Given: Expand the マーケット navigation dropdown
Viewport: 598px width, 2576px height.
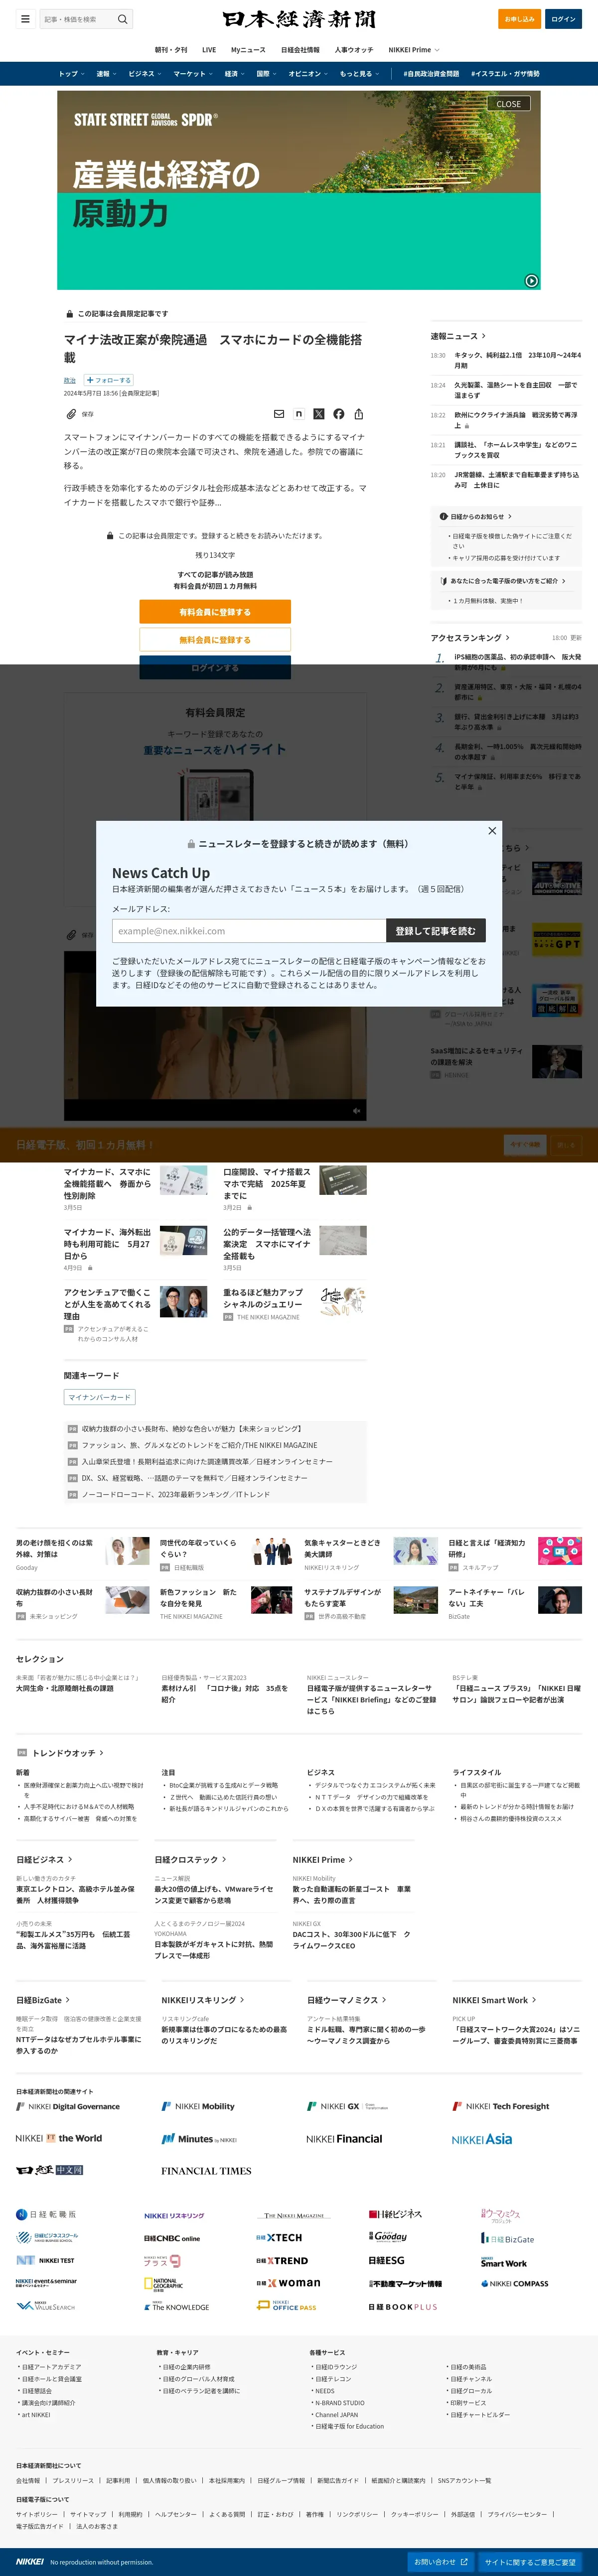Looking at the screenshot, I should 193,73.
